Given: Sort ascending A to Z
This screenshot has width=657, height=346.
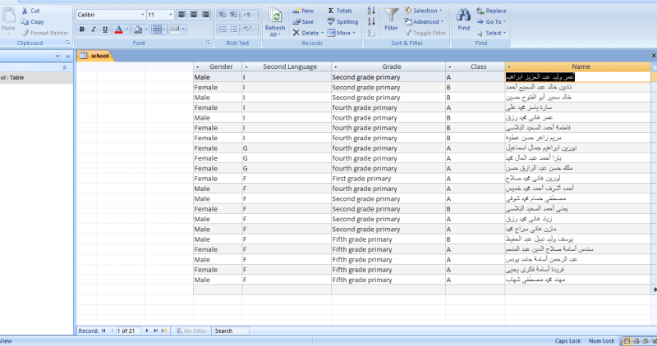Looking at the screenshot, I should pos(371,11).
